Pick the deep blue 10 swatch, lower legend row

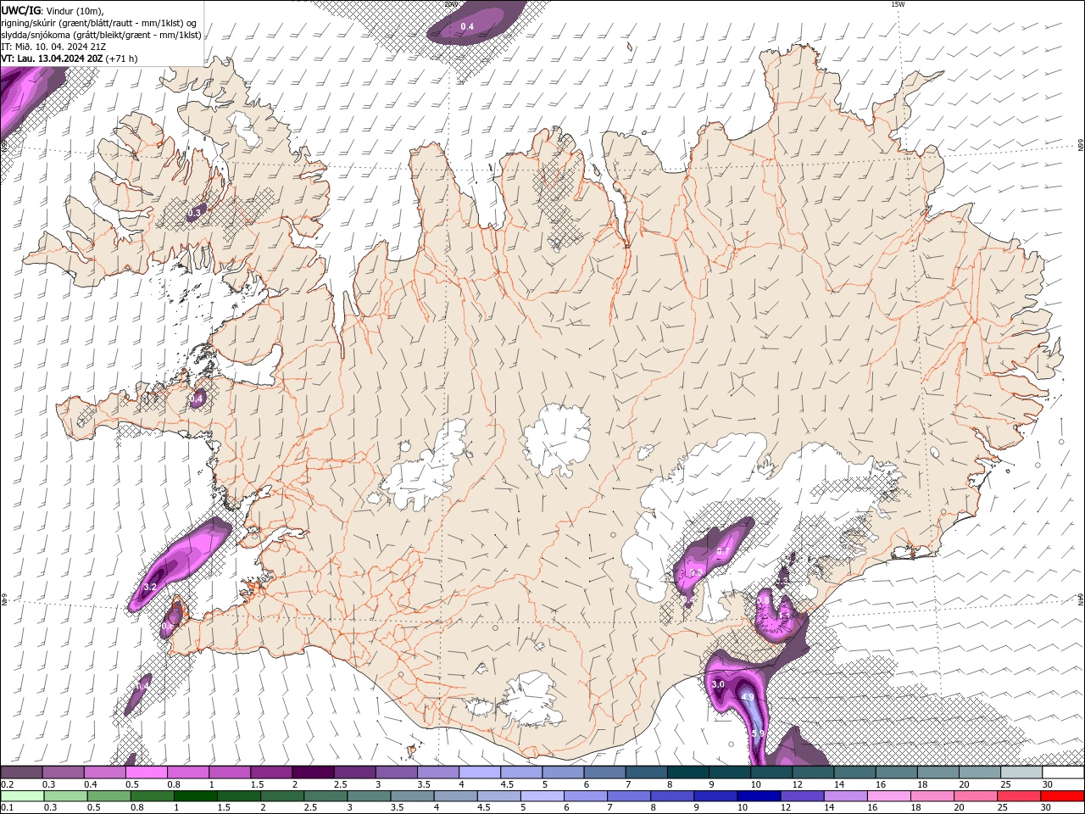(x=758, y=796)
